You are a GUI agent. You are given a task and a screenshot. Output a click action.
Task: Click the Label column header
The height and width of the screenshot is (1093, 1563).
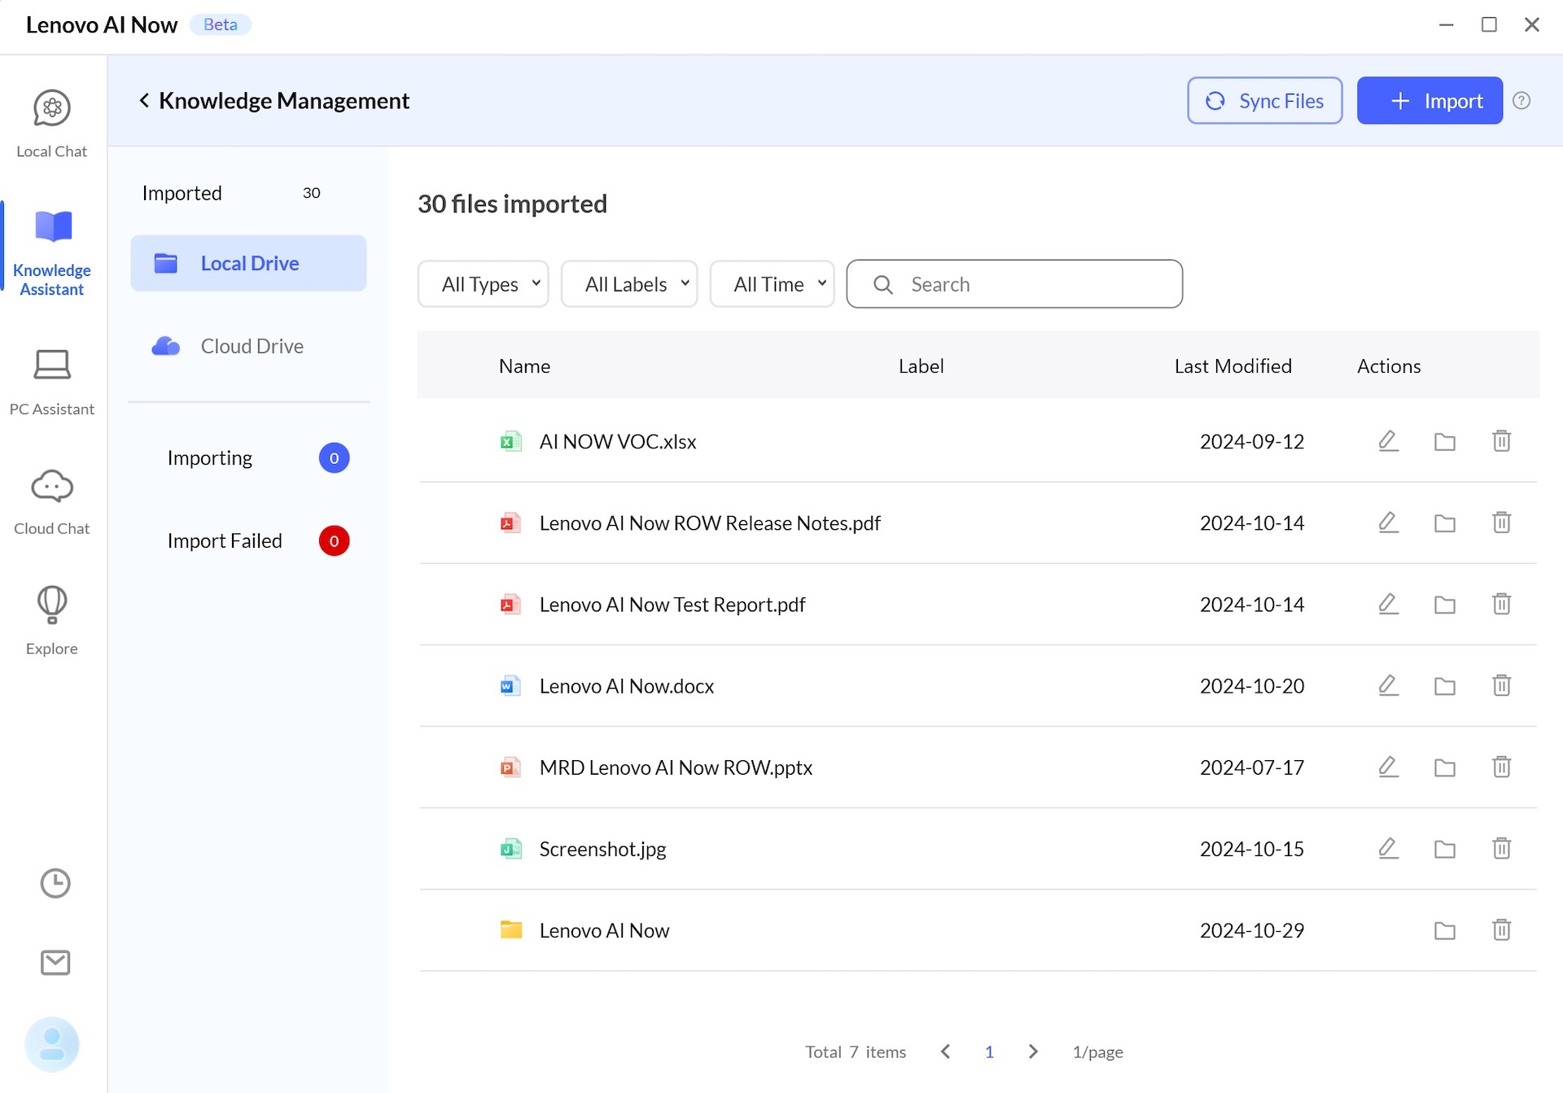[x=921, y=365]
